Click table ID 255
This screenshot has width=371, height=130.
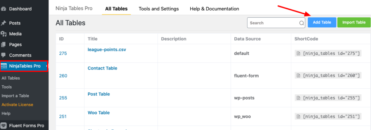tap(63, 98)
